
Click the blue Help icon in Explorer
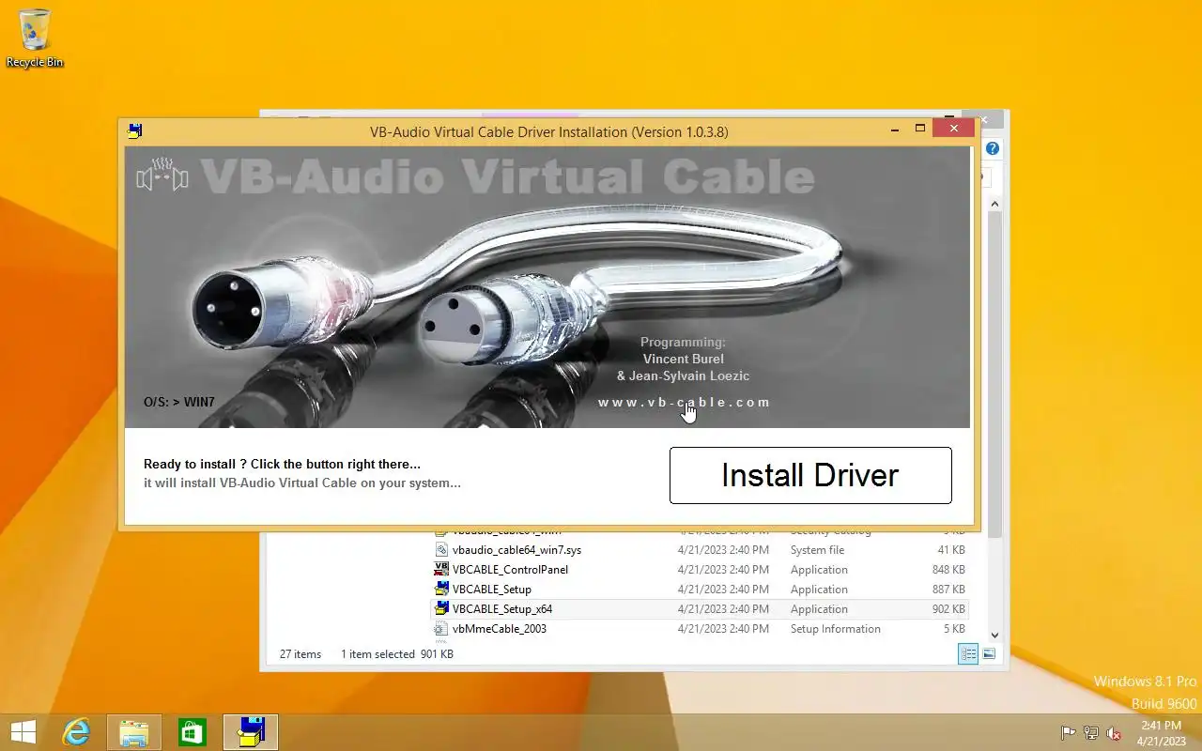point(993,148)
